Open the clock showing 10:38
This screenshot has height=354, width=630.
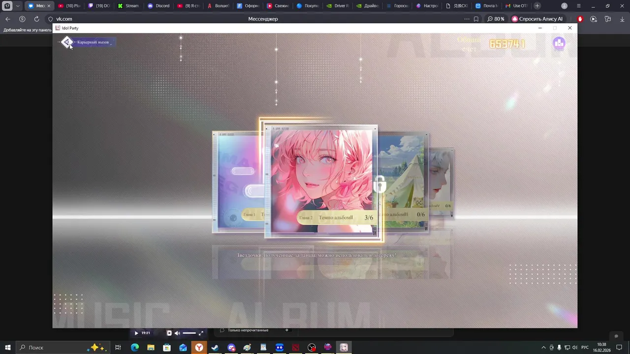pos(601,347)
